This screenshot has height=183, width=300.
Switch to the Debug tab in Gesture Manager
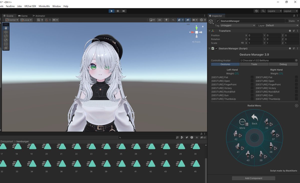(283, 64)
